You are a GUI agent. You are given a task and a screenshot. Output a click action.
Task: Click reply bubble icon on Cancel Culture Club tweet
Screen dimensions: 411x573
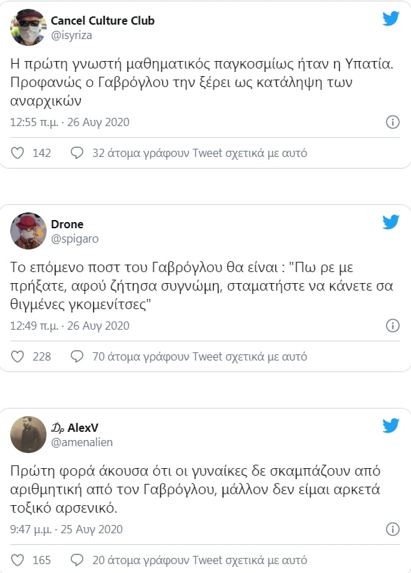coord(77,153)
